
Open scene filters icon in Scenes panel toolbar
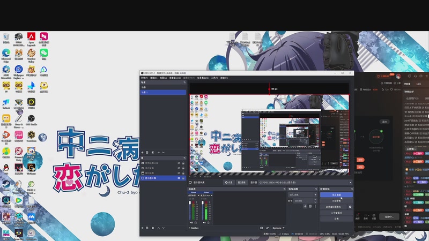pos(153,153)
